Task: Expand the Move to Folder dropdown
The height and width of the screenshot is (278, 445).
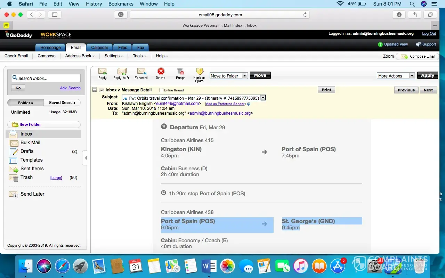Action: point(244,76)
